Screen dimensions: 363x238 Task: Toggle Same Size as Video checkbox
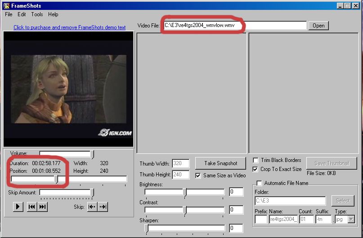click(198, 175)
